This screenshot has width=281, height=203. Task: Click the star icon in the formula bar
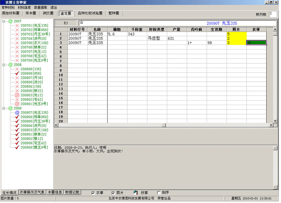point(81,22)
